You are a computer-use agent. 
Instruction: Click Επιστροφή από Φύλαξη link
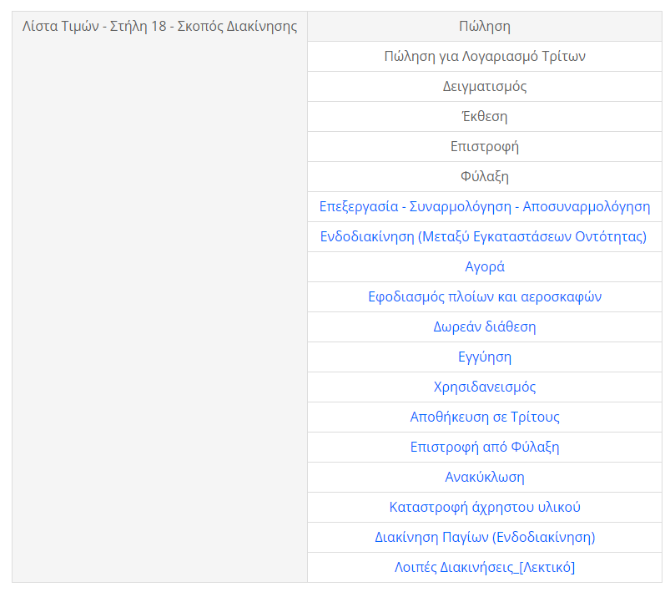(x=485, y=447)
